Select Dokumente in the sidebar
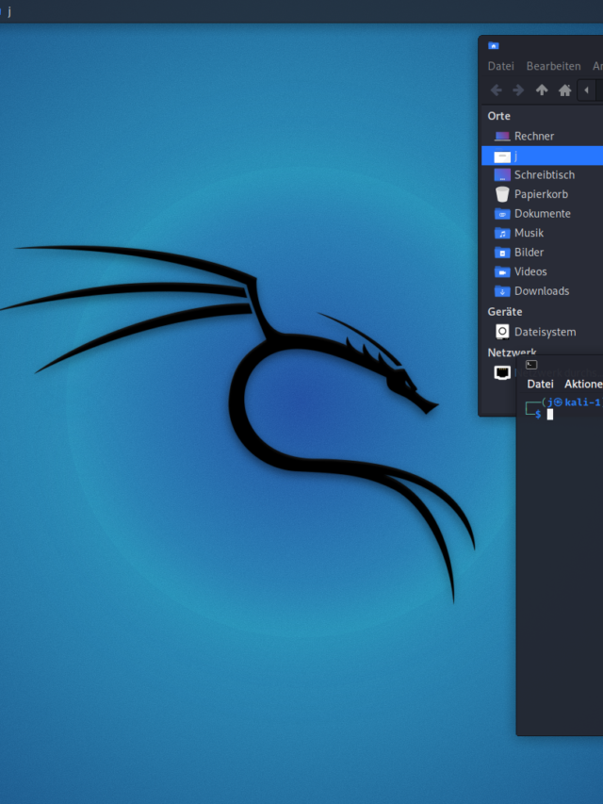The image size is (603, 804). 543,214
